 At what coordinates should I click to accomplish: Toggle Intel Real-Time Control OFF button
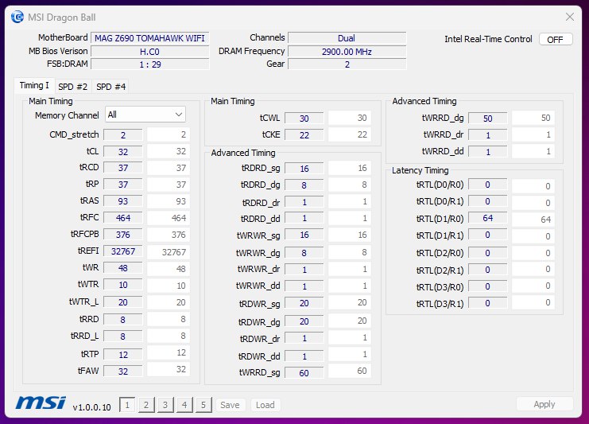tap(556, 39)
